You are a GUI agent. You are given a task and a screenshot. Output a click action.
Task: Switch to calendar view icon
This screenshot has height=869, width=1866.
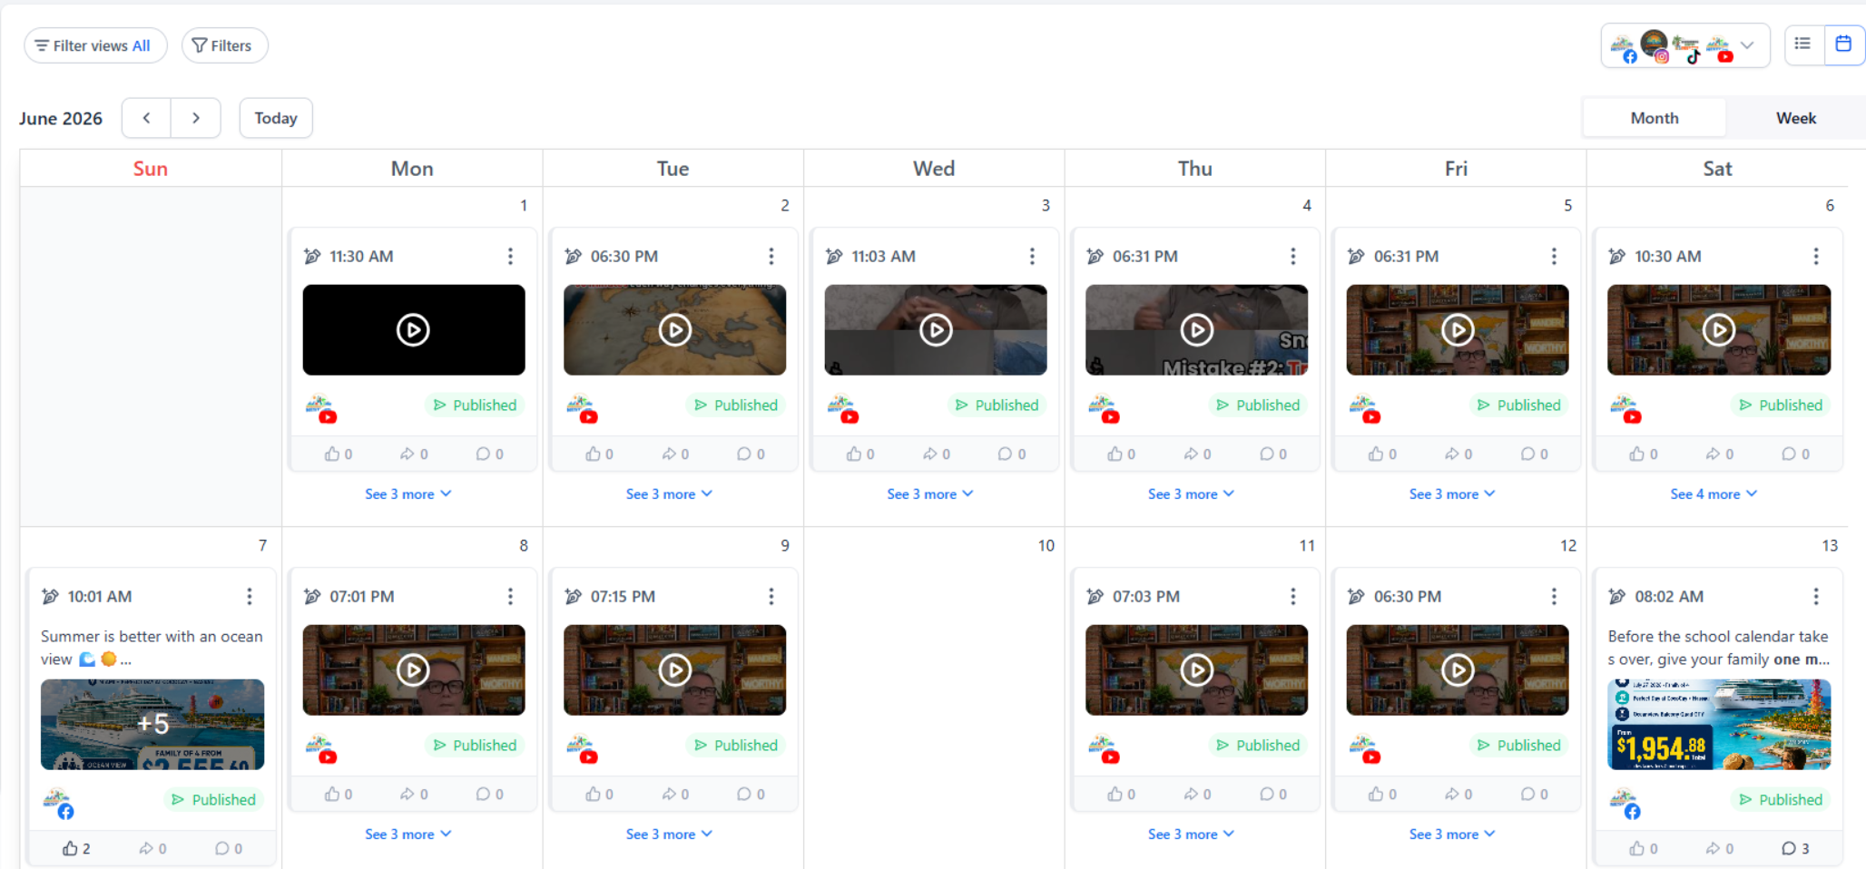tap(1843, 44)
